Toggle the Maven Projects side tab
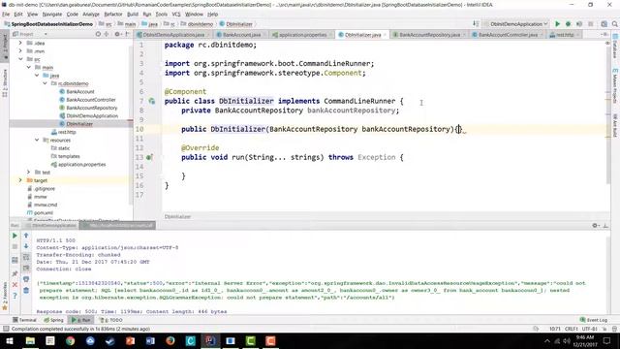The image size is (620, 349). coord(615,85)
